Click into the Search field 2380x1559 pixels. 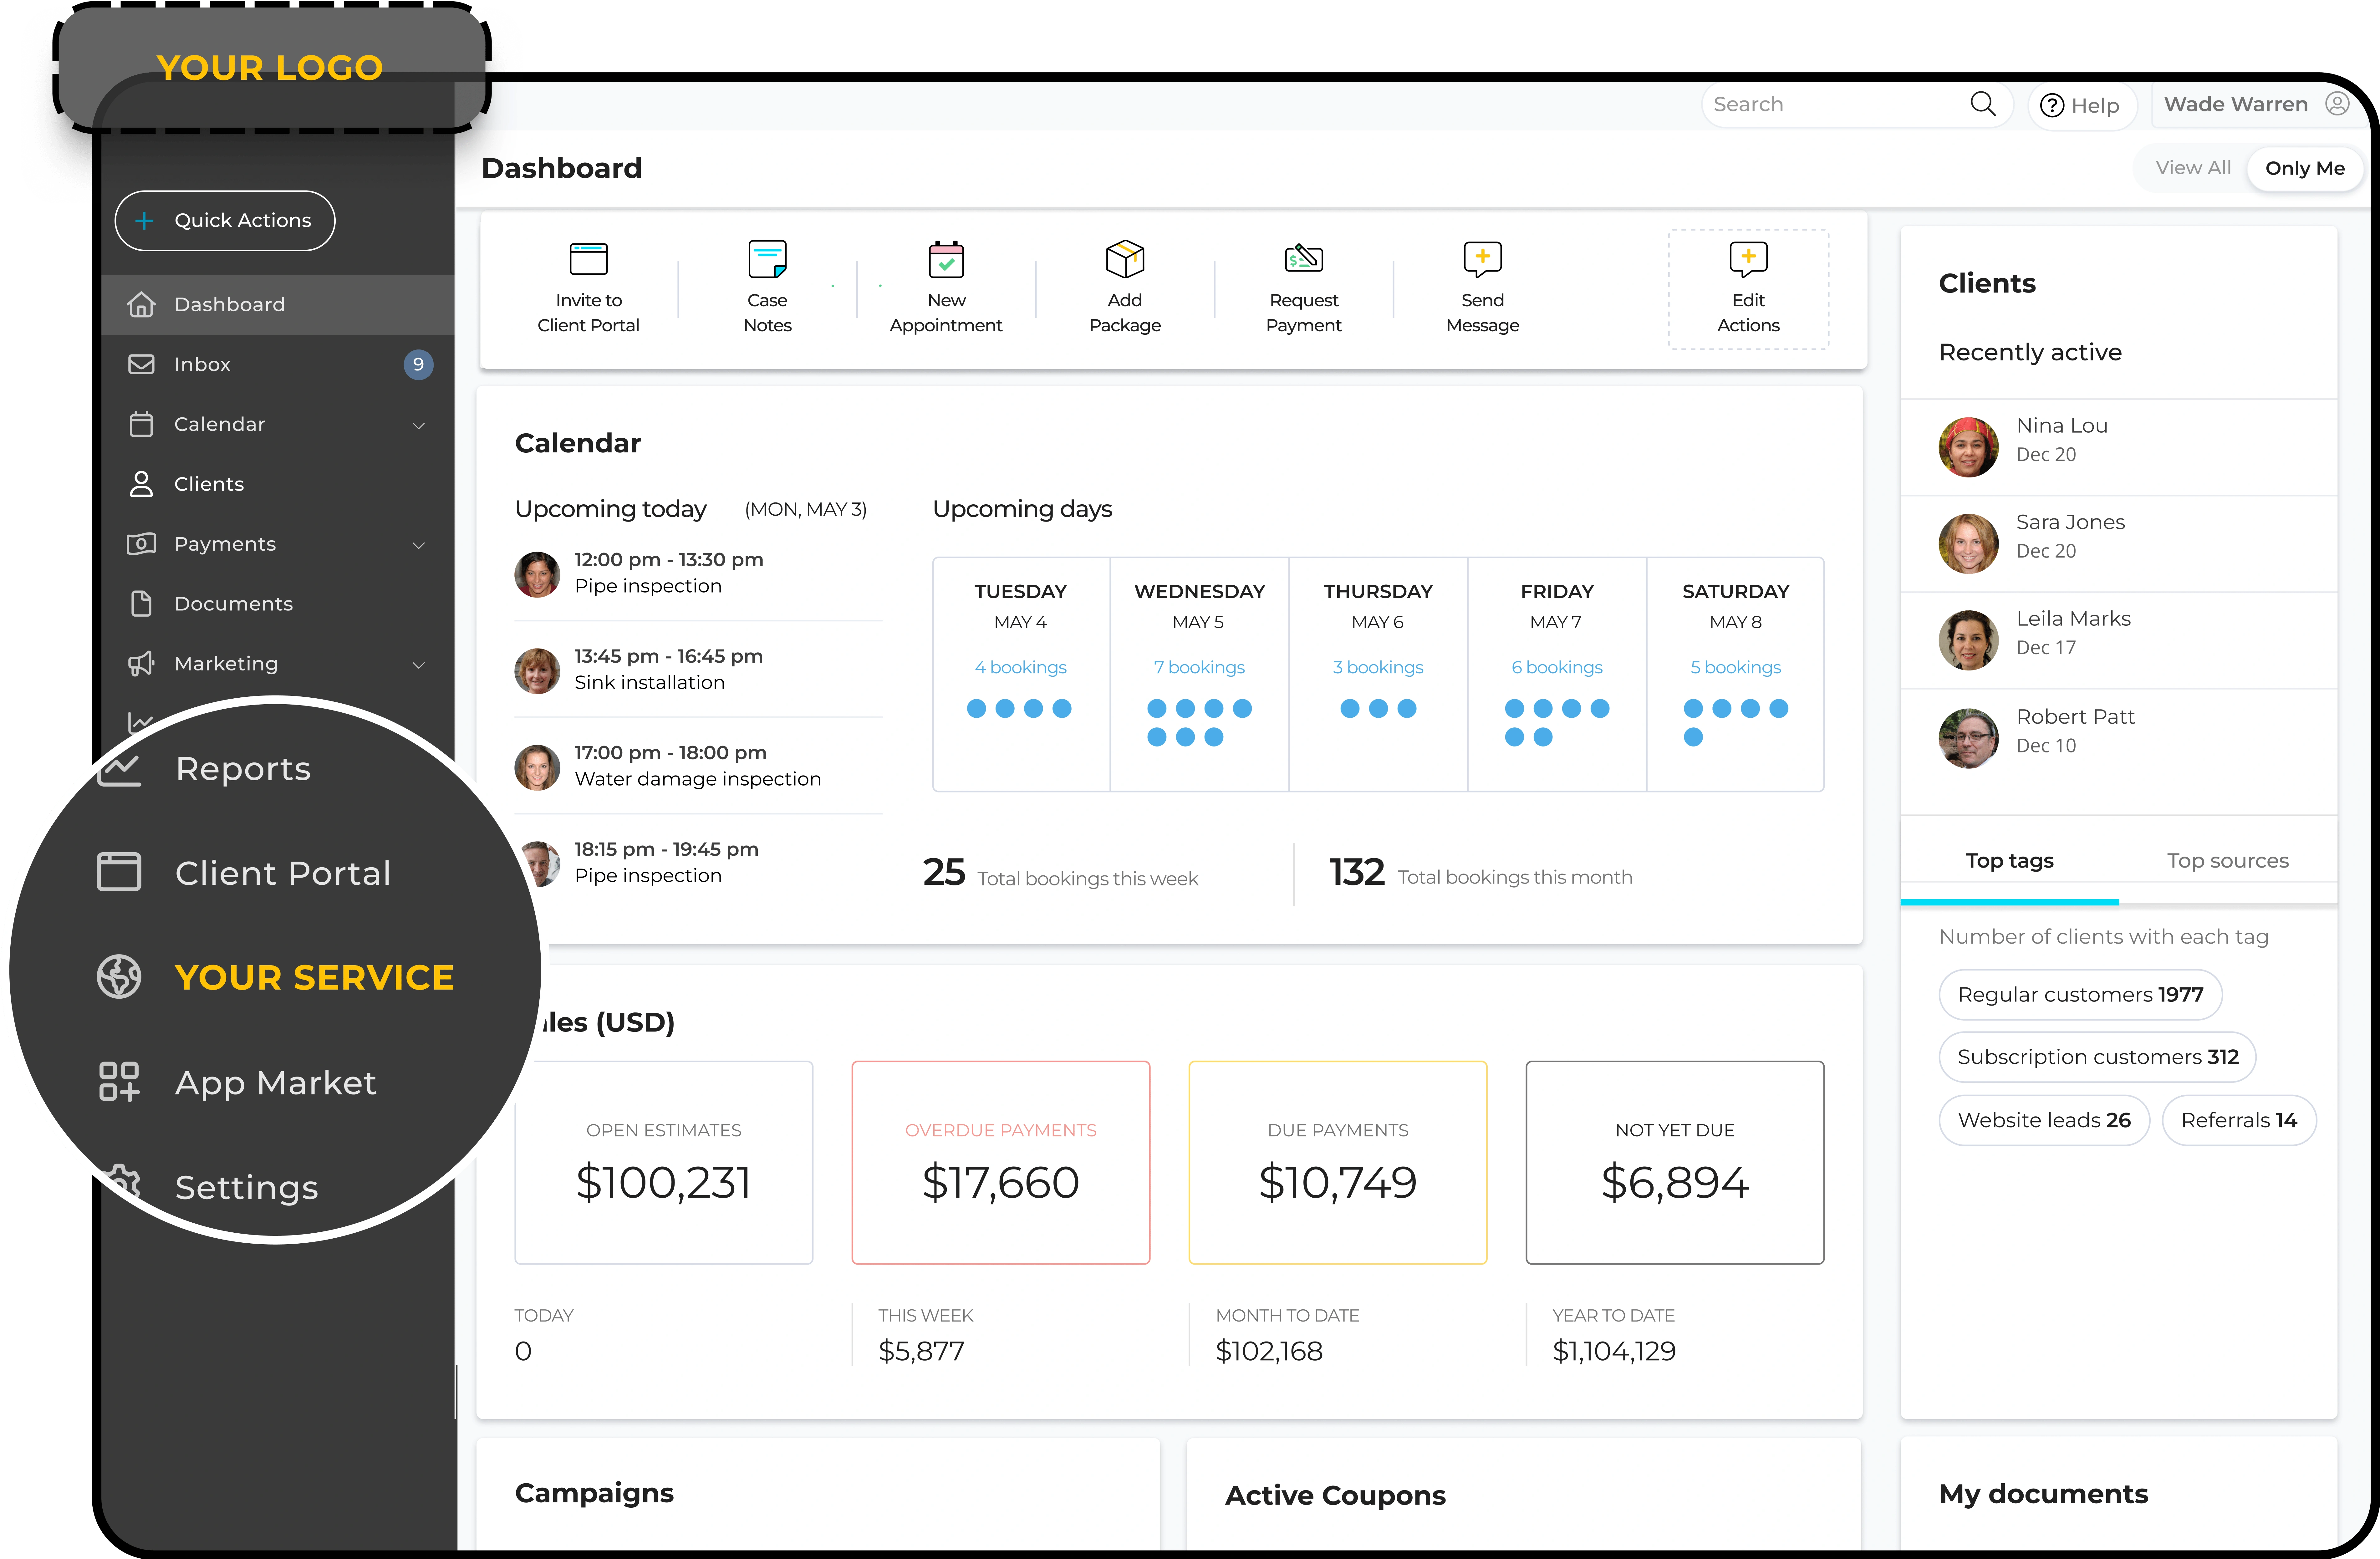[x=1830, y=104]
